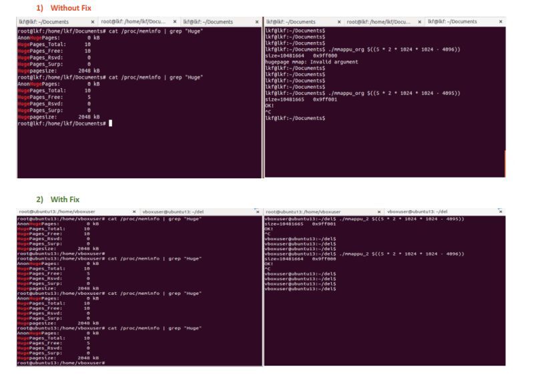Close vboxuser@ubuntu13 tab in bottom-right terminal
This screenshot has width=534, height=381.
pyautogui.click(x=501, y=212)
